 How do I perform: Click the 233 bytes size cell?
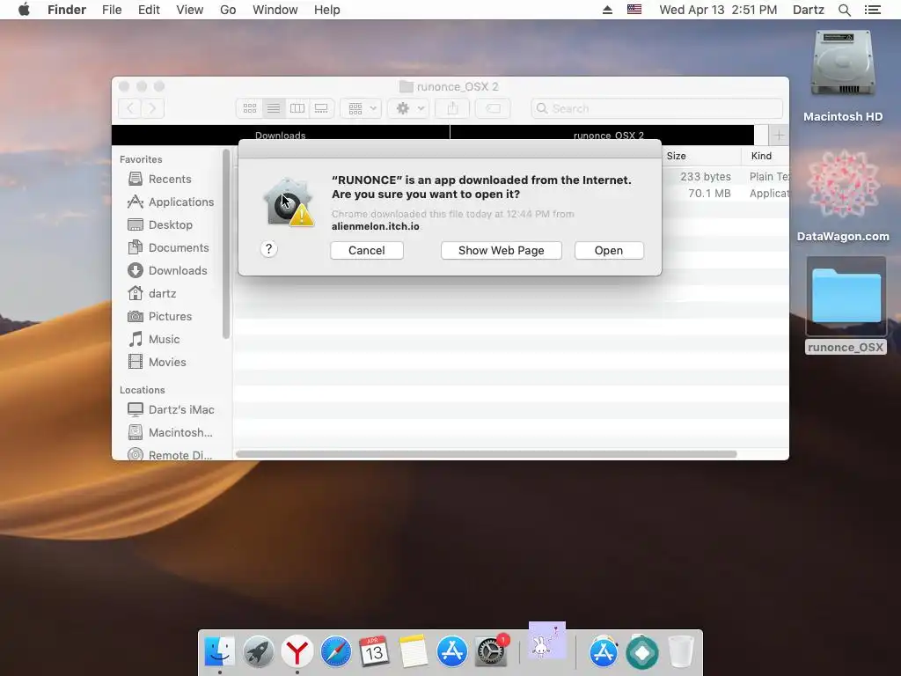[705, 176]
